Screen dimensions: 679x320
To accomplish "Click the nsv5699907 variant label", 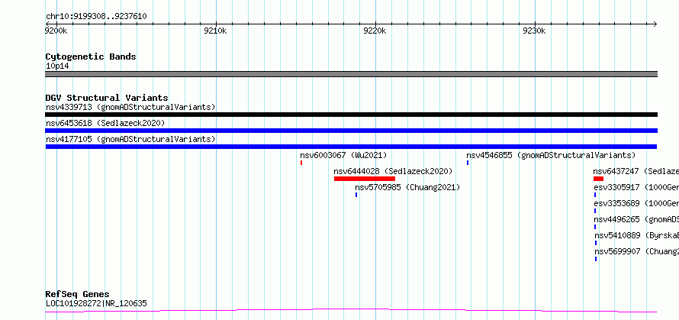I will (x=636, y=251).
